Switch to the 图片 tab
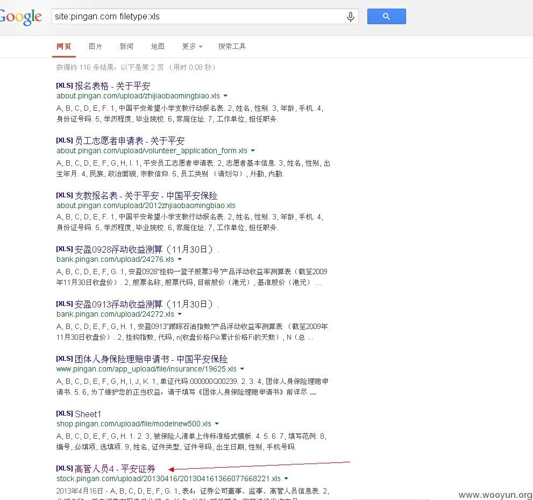 click(95, 47)
